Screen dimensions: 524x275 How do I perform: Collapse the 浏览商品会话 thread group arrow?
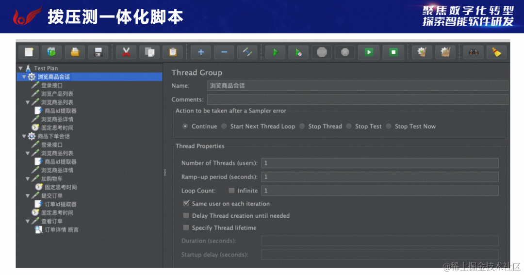(x=24, y=77)
